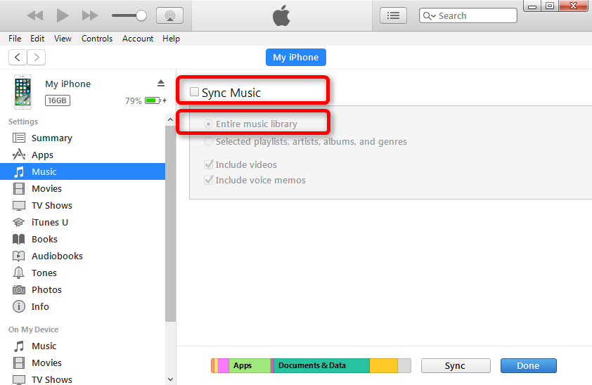Image resolution: width=592 pixels, height=385 pixels.
Task: Click the Play button in toolbar
Action: (x=63, y=15)
